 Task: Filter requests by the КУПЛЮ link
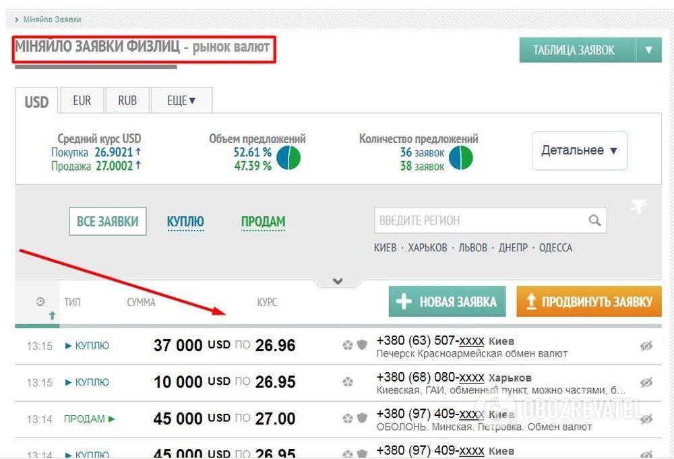[185, 221]
